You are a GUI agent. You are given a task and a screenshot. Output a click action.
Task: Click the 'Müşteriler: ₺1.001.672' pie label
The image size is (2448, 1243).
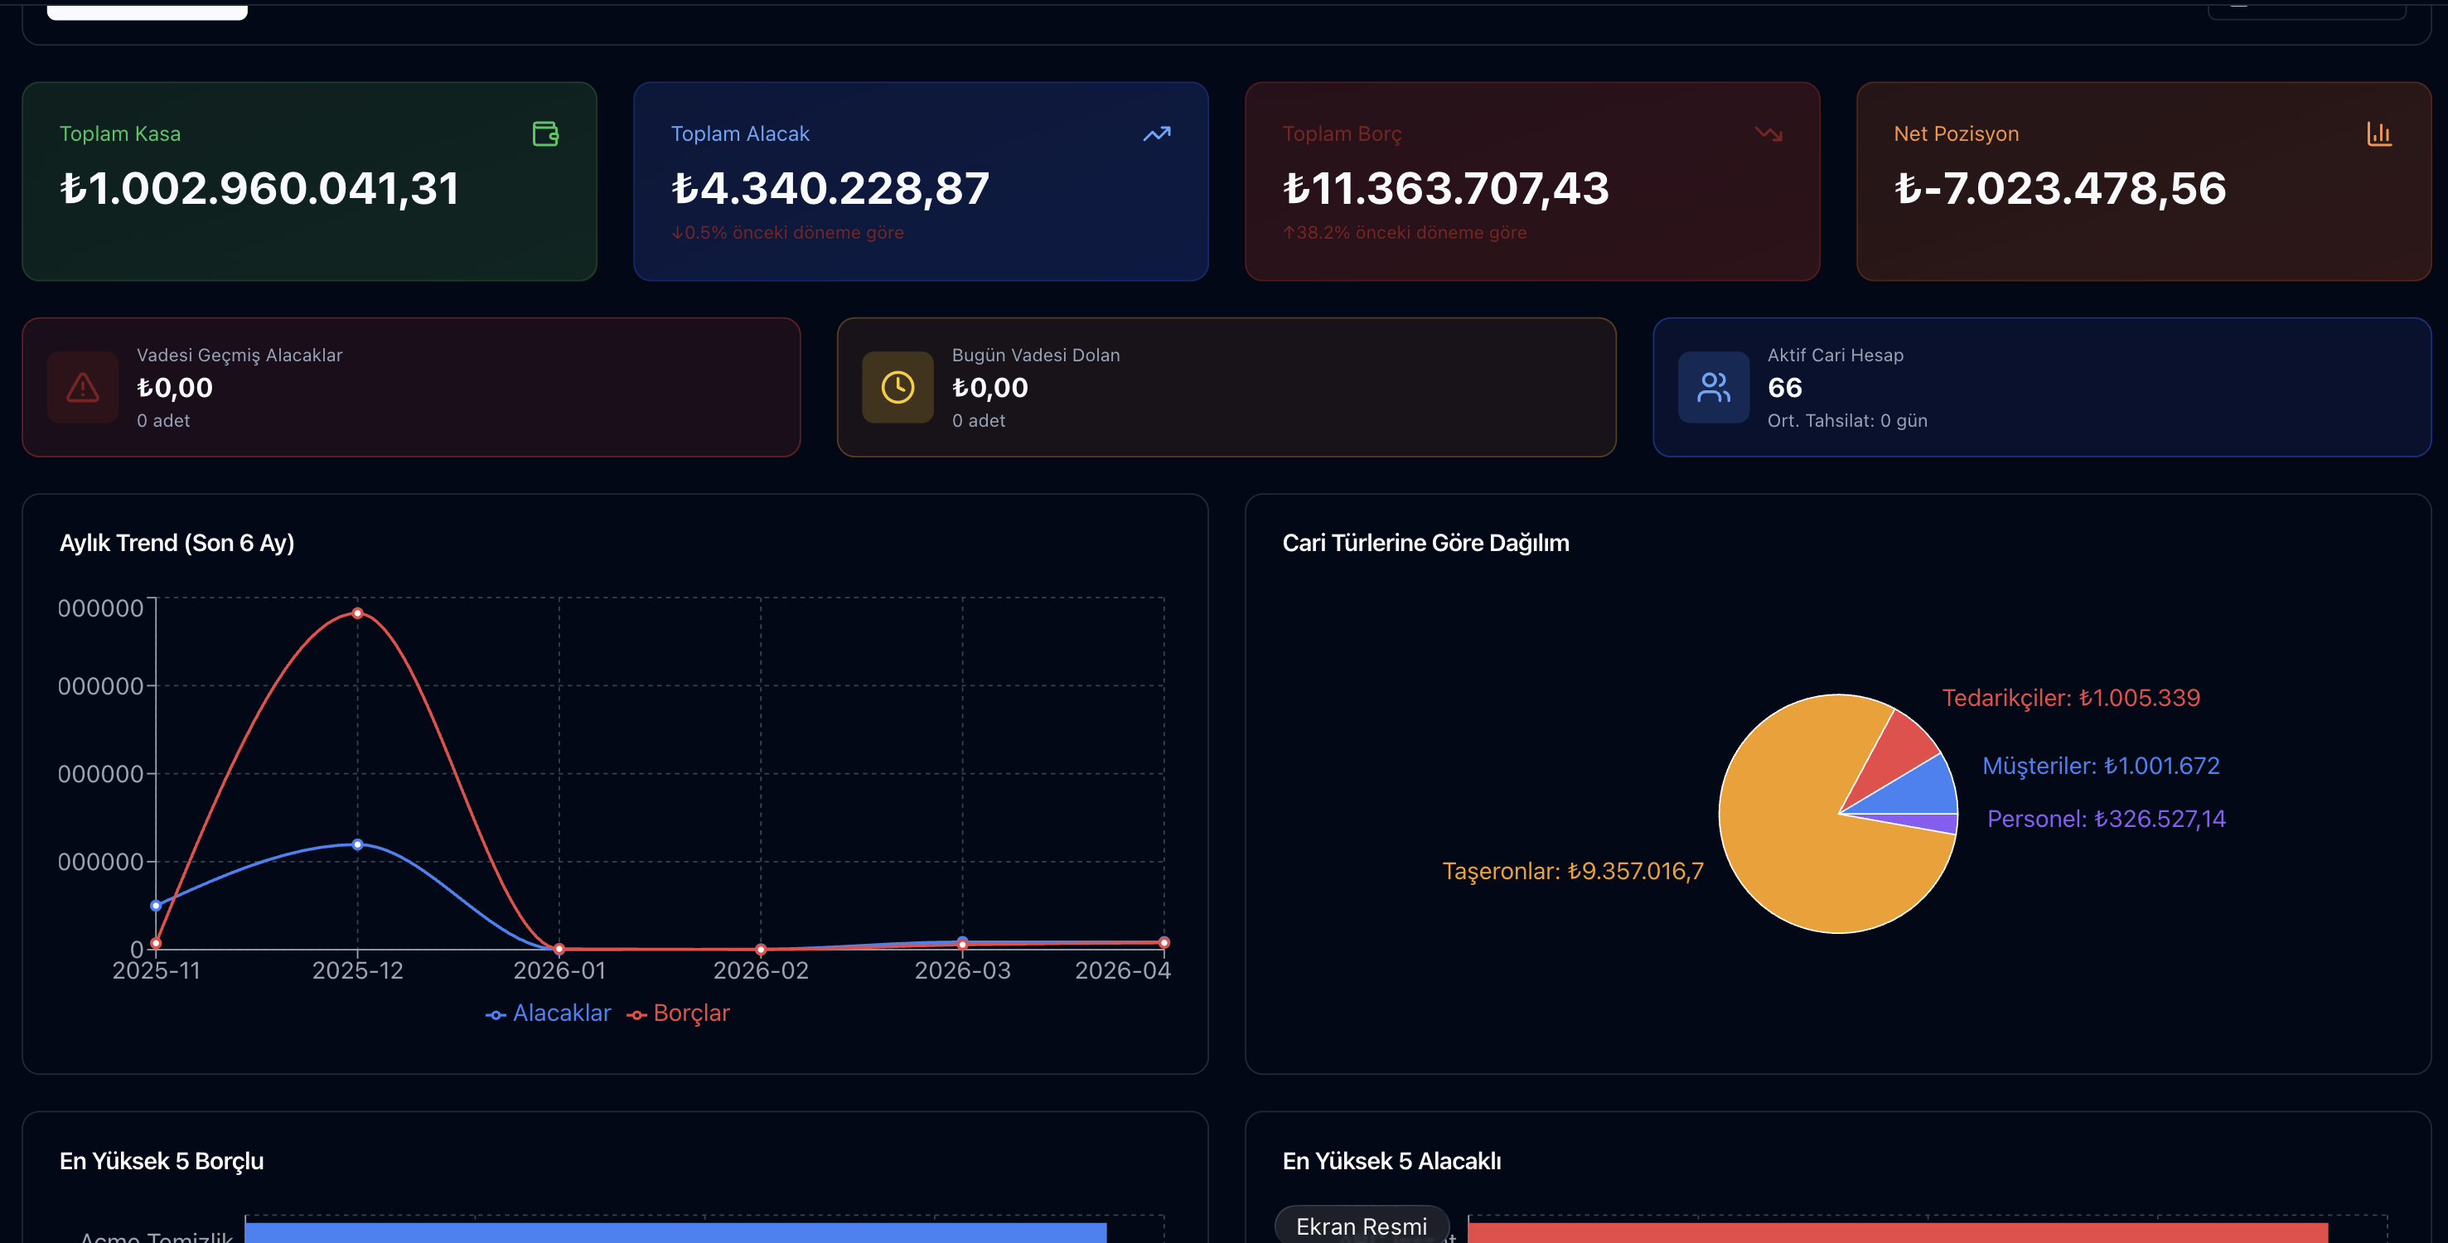click(x=2101, y=766)
